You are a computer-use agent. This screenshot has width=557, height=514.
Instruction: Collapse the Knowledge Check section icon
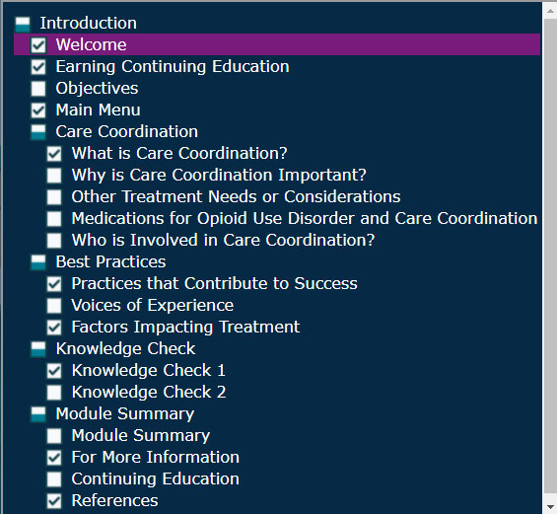(38, 349)
